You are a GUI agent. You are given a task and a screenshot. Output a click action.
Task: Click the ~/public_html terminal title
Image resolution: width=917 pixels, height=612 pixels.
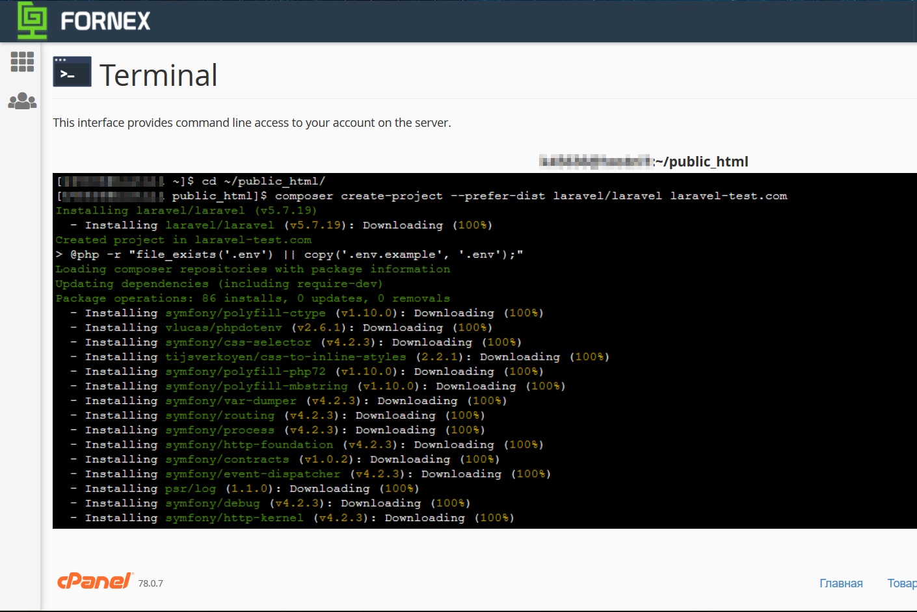[x=702, y=161]
